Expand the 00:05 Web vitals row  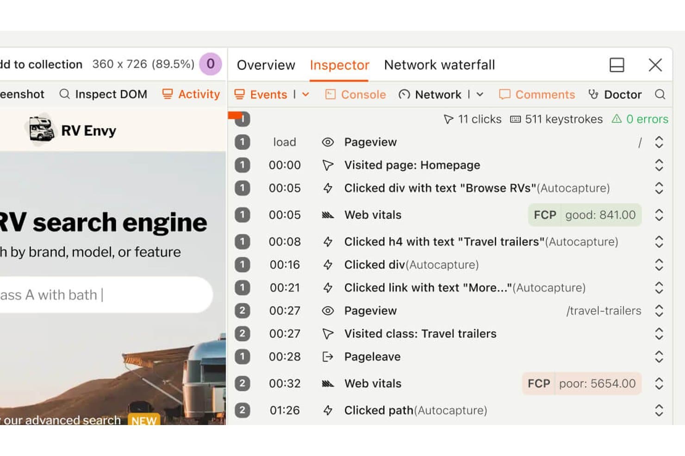(x=659, y=215)
